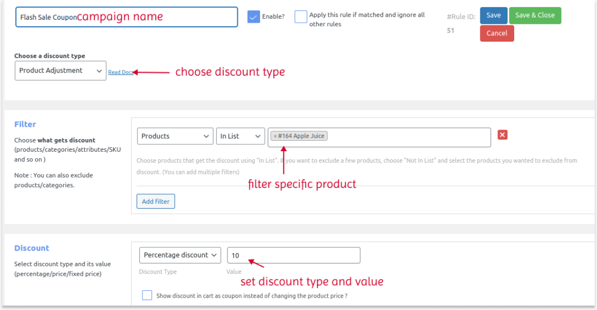The width and height of the screenshot is (597, 310).
Task: Open the Product Adjustment discount type dropdown
Action: click(61, 70)
